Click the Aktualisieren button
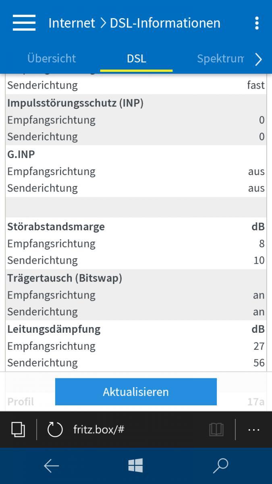 click(x=136, y=392)
